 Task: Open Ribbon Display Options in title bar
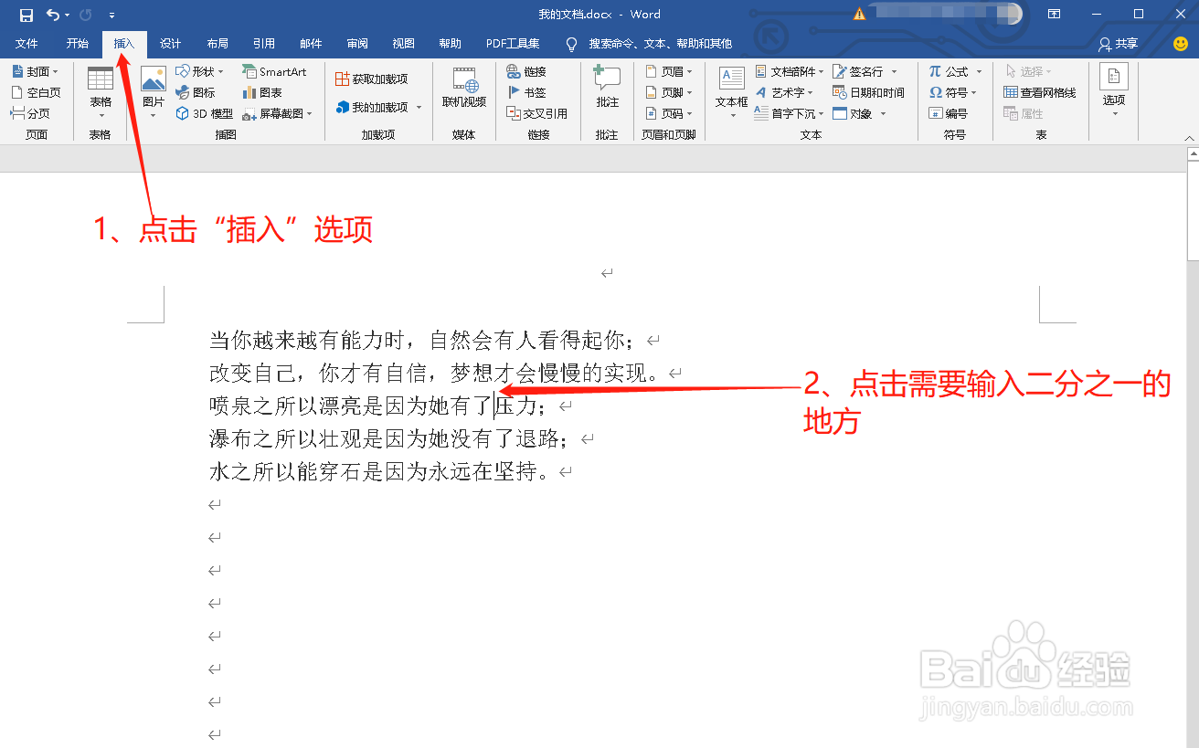pyautogui.click(x=1054, y=15)
